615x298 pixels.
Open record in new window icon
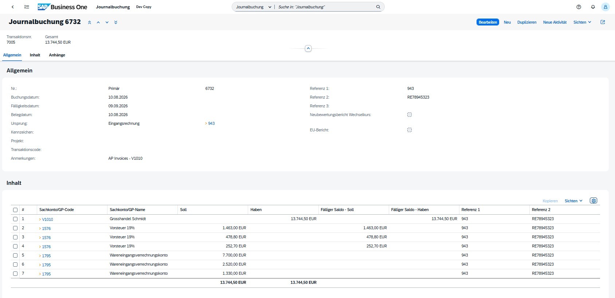(x=603, y=22)
